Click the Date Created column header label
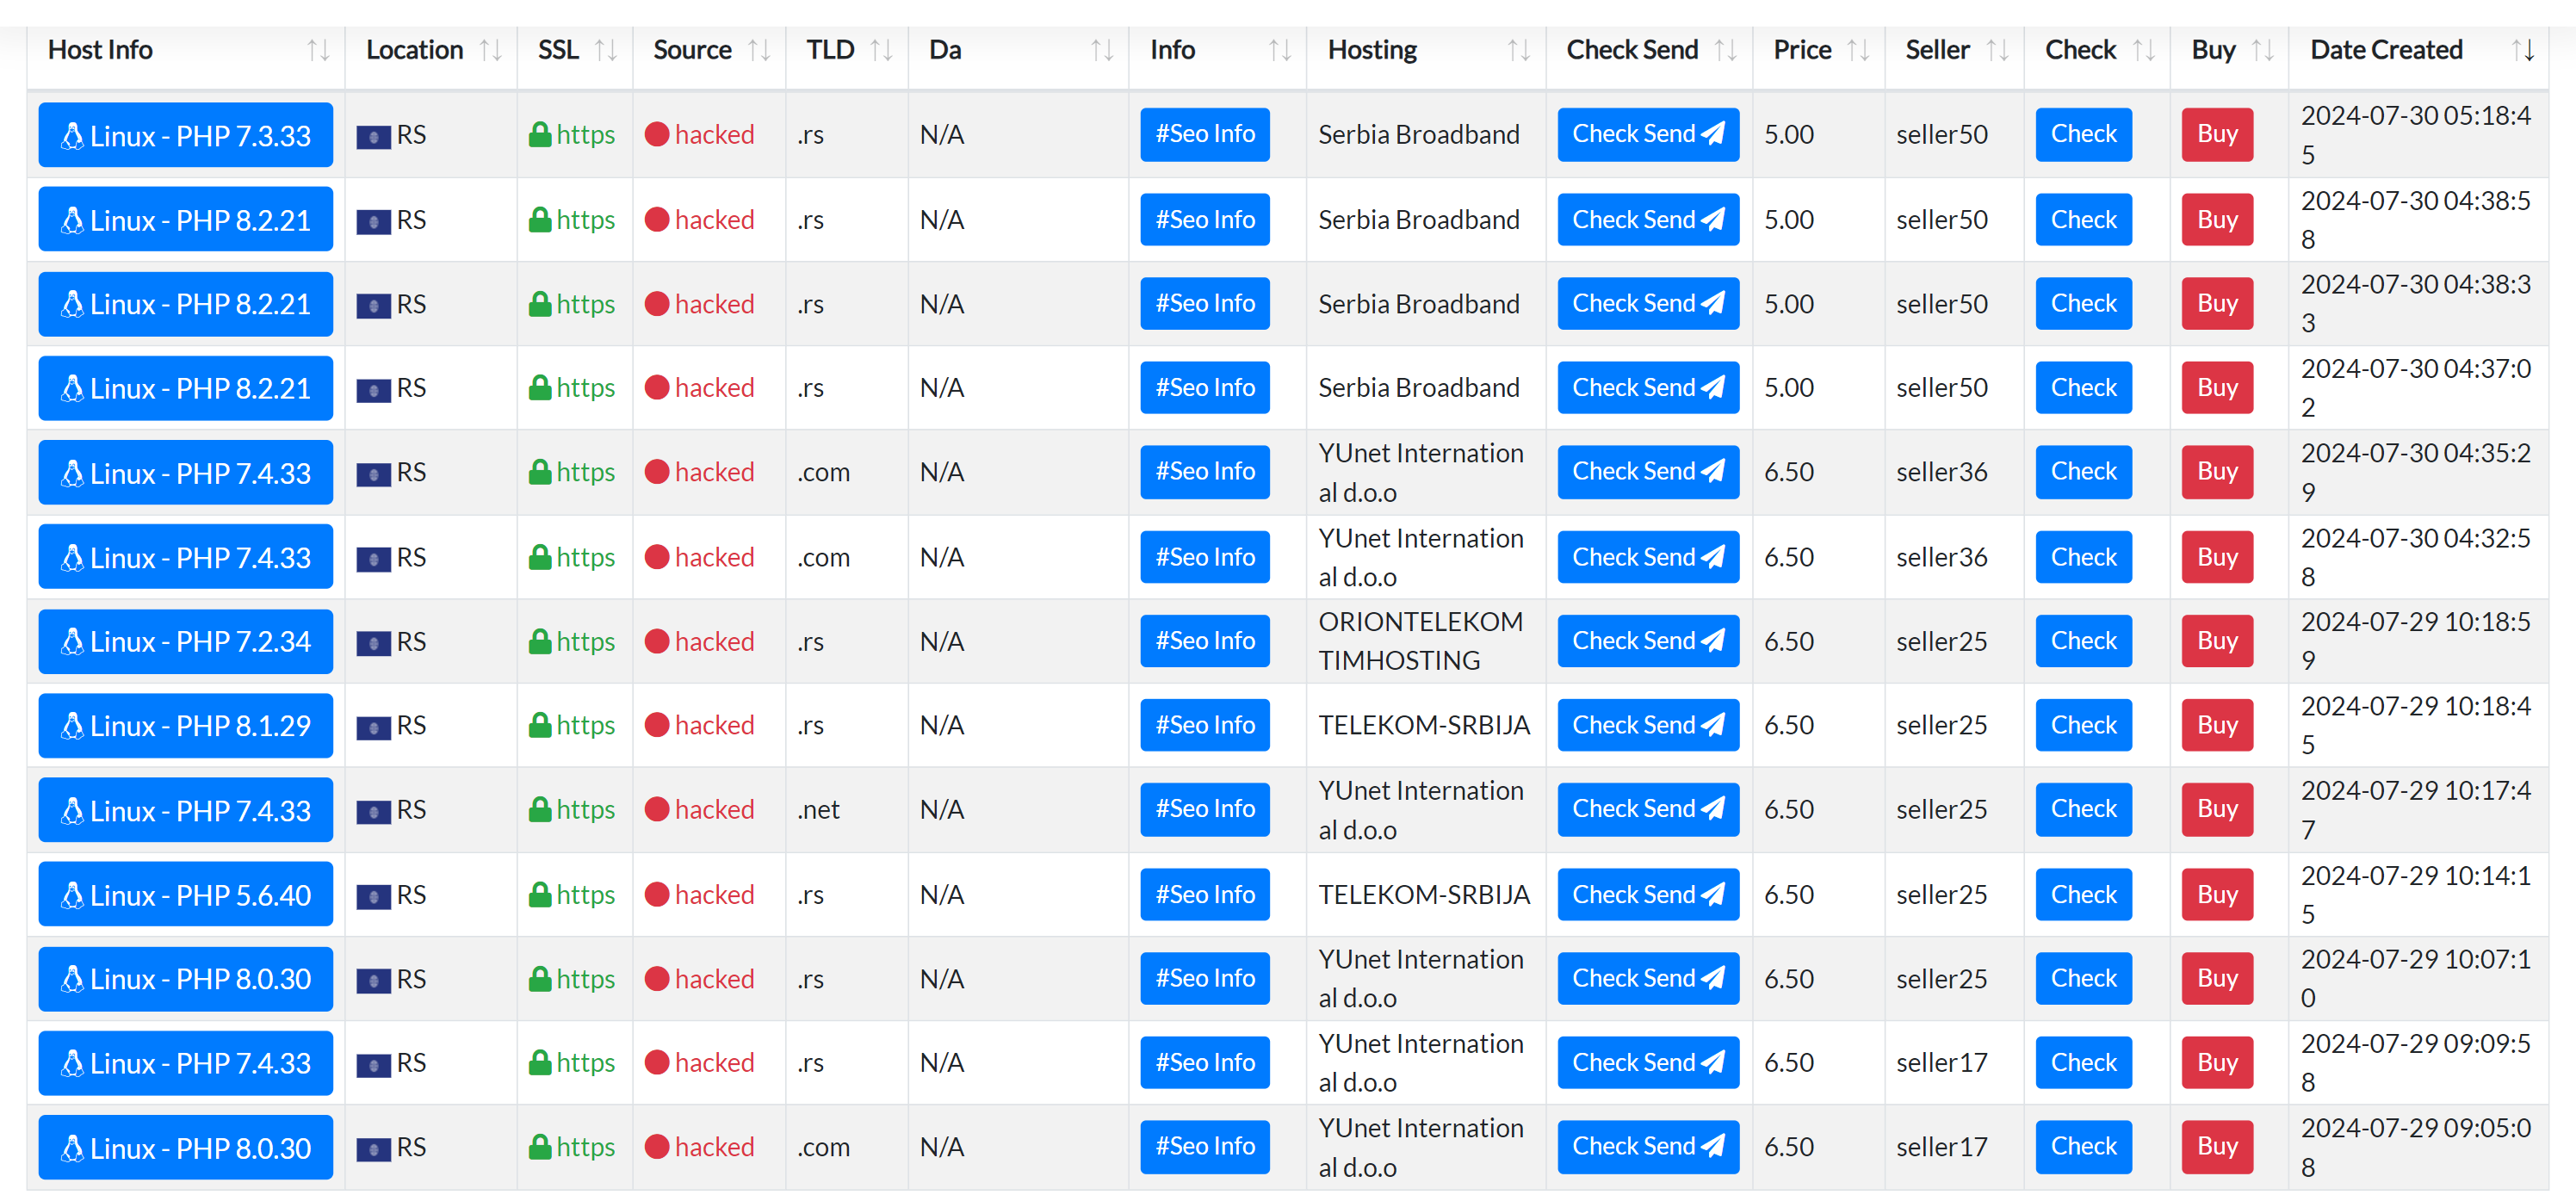 point(2385,50)
